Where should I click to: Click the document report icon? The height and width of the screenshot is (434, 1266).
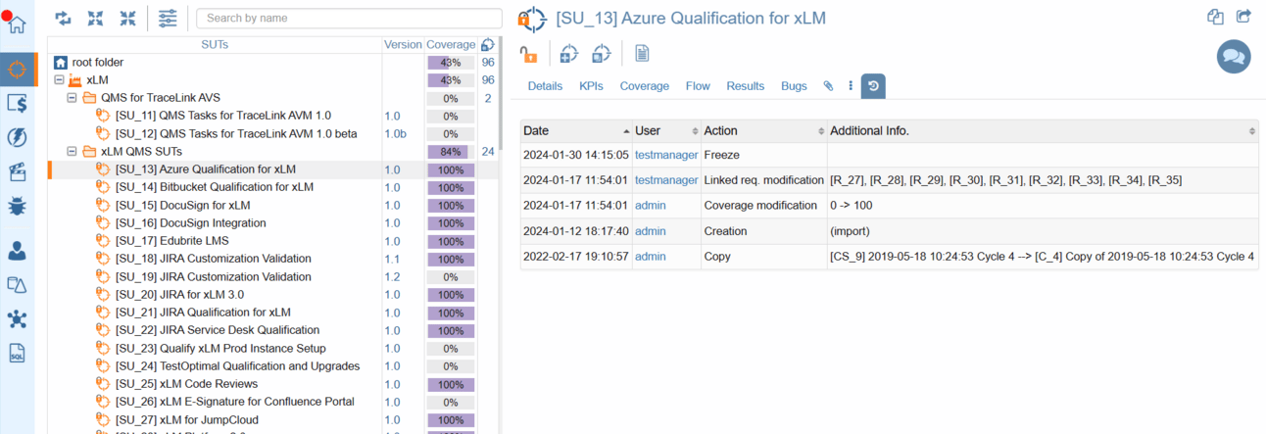pos(642,53)
